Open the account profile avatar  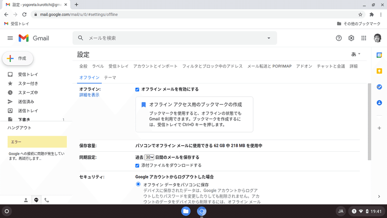pos(377,38)
